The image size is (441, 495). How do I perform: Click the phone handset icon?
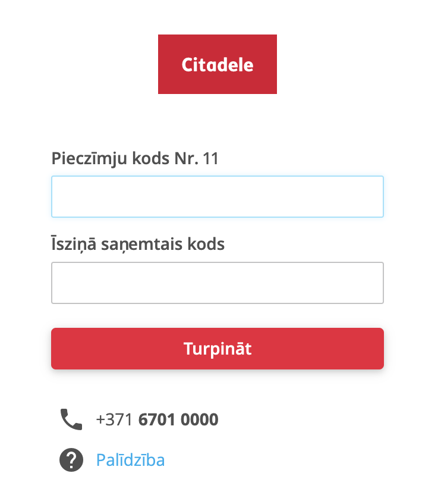coord(71,419)
